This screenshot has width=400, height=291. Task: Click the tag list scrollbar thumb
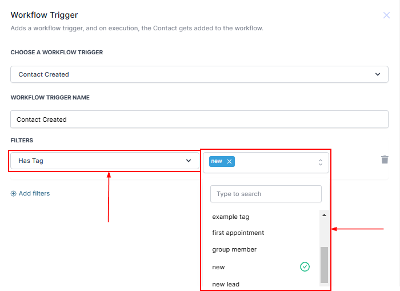[x=324, y=264]
